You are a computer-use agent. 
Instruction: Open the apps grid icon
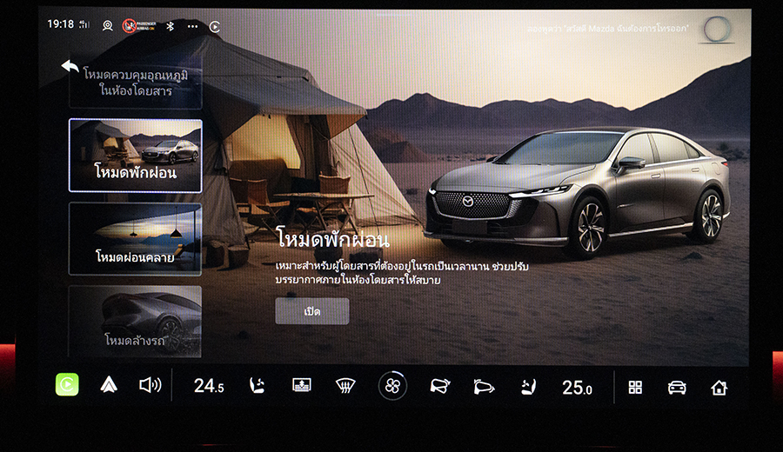coord(635,387)
